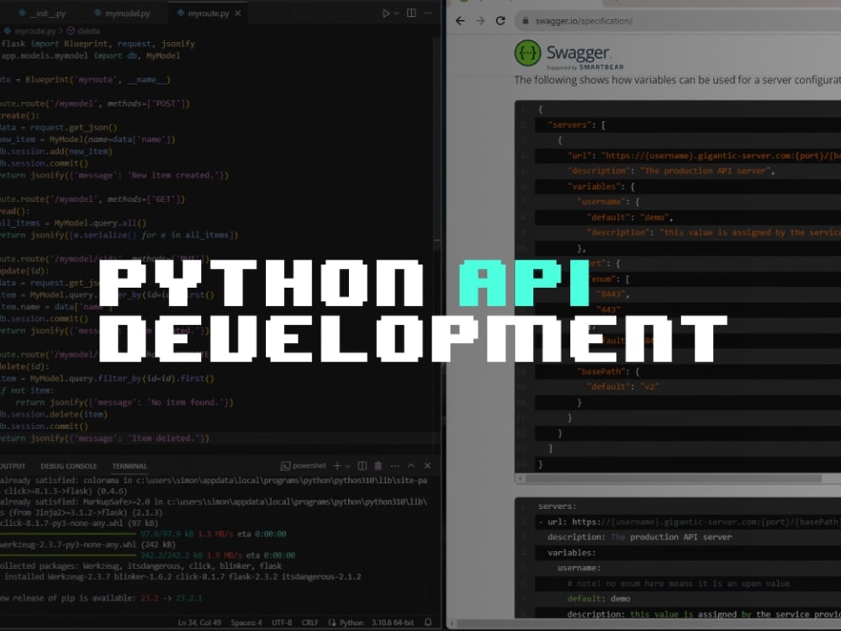
Task: Open the OUTPUT panel tab
Action: point(12,466)
